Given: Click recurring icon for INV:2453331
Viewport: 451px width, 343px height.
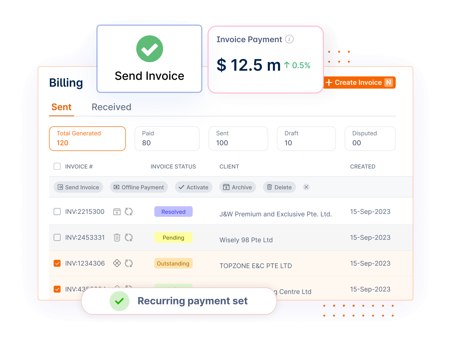Looking at the screenshot, I should (129, 238).
